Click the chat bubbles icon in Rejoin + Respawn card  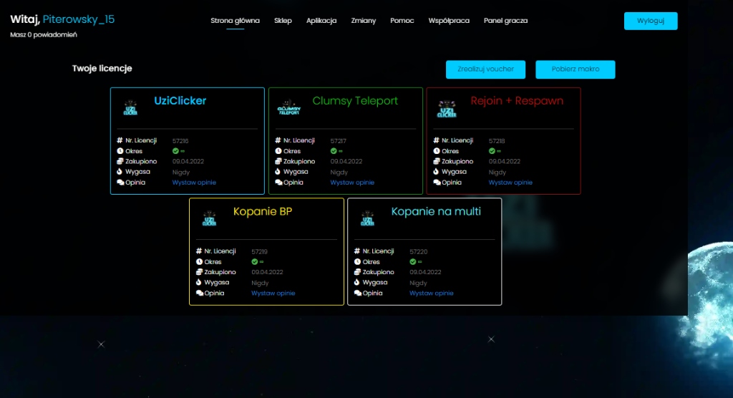click(x=437, y=183)
